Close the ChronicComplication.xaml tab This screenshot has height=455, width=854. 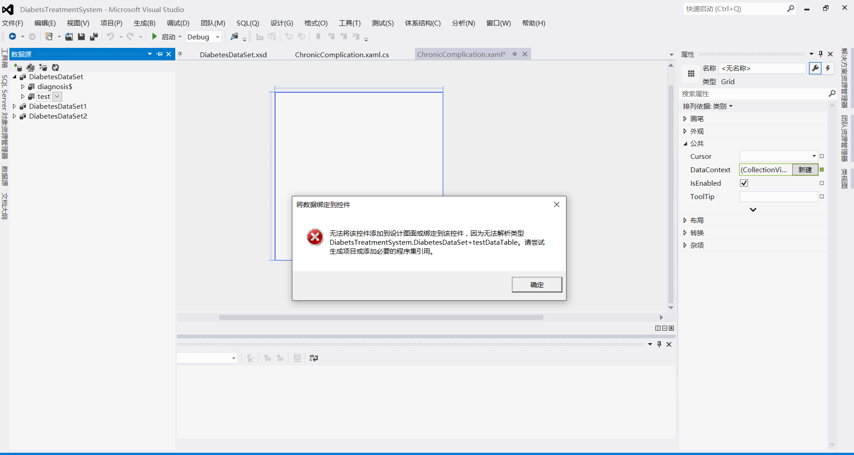tap(525, 54)
